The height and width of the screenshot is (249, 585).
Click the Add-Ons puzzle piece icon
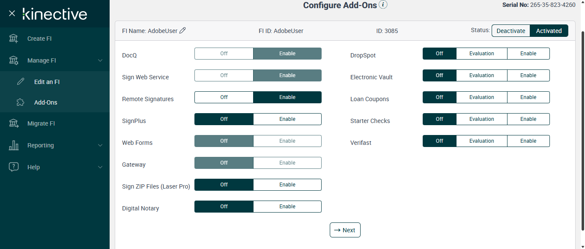(x=21, y=102)
